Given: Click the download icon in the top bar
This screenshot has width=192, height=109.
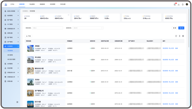Looking at the screenshot, I should 179,4.
